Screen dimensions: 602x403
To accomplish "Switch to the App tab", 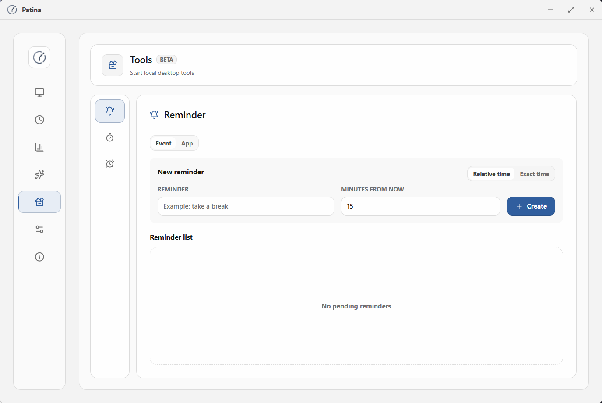I will tap(187, 143).
